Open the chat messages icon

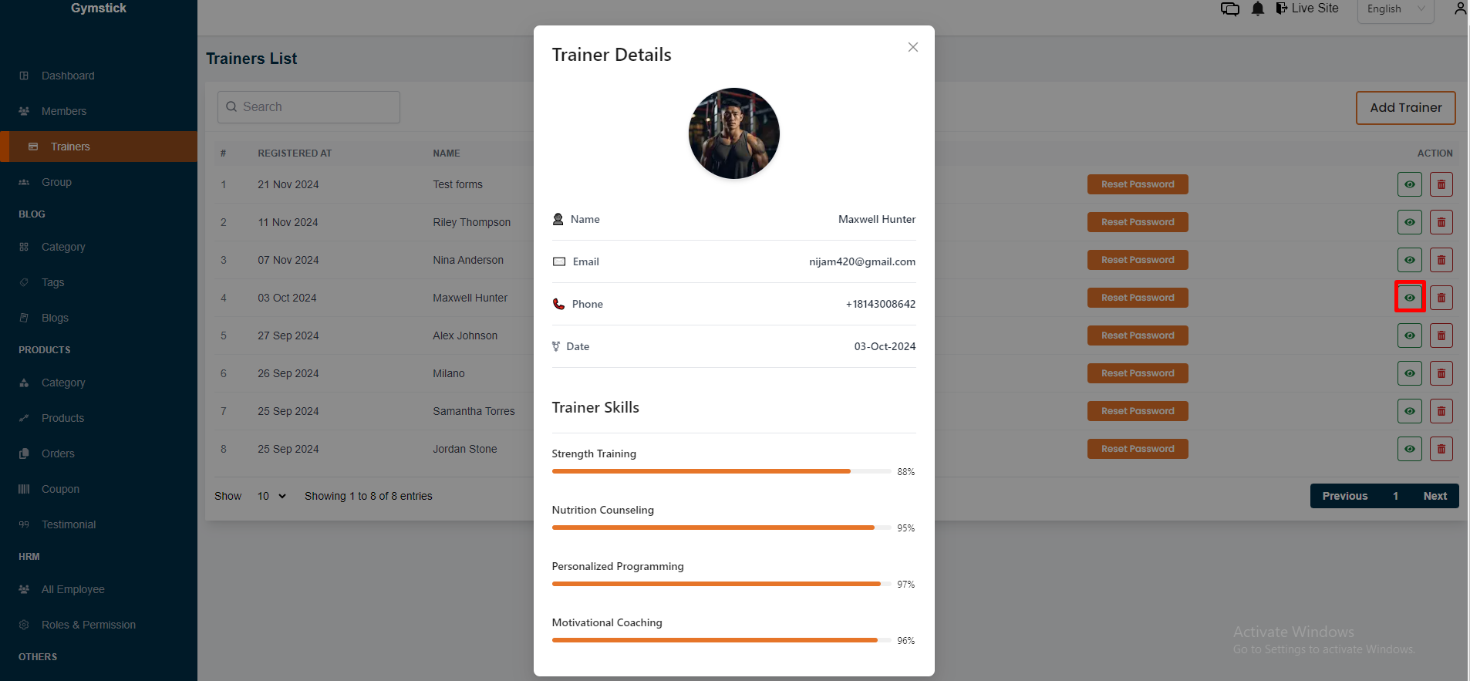1229,8
